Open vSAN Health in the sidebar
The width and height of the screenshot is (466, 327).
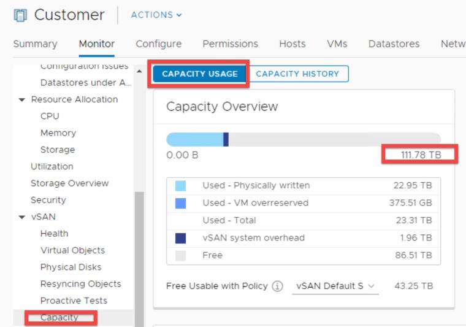point(54,234)
